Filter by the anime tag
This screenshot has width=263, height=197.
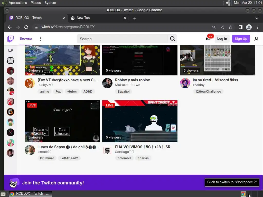pos(44,92)
